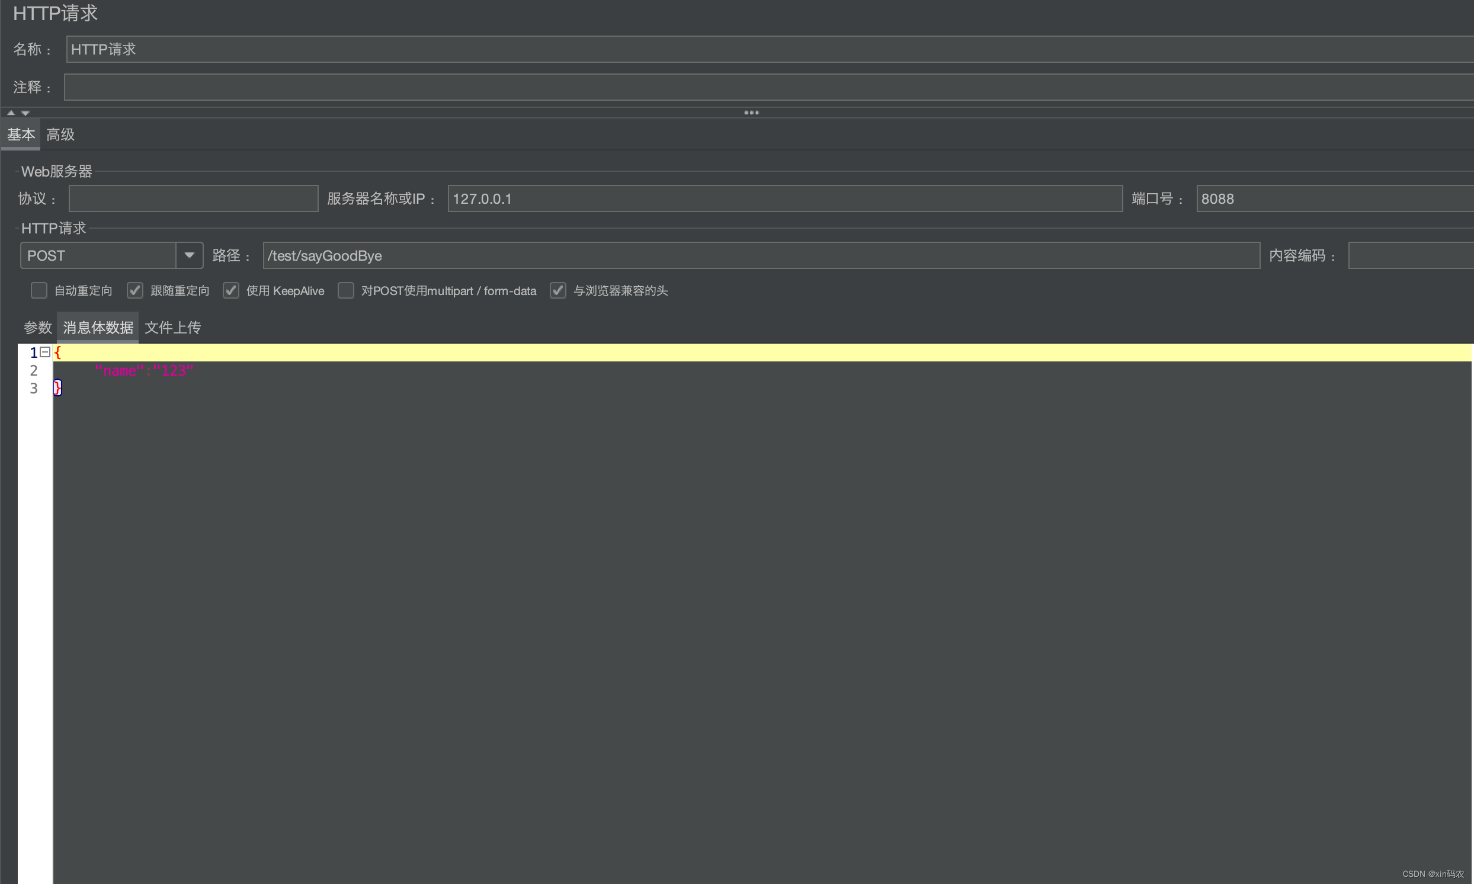Switch to the 文件上传 tab

(172, 327)
